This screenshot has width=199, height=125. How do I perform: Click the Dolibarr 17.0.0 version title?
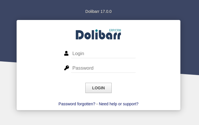(x=98, y=11)
